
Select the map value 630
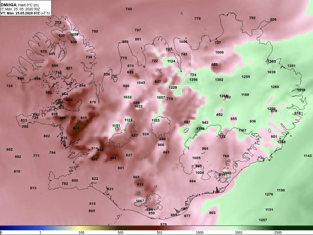(x=62, y=35)
